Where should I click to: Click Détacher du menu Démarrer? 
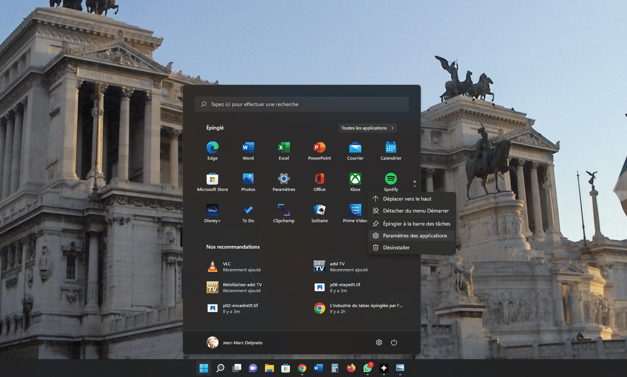point(416,211)
